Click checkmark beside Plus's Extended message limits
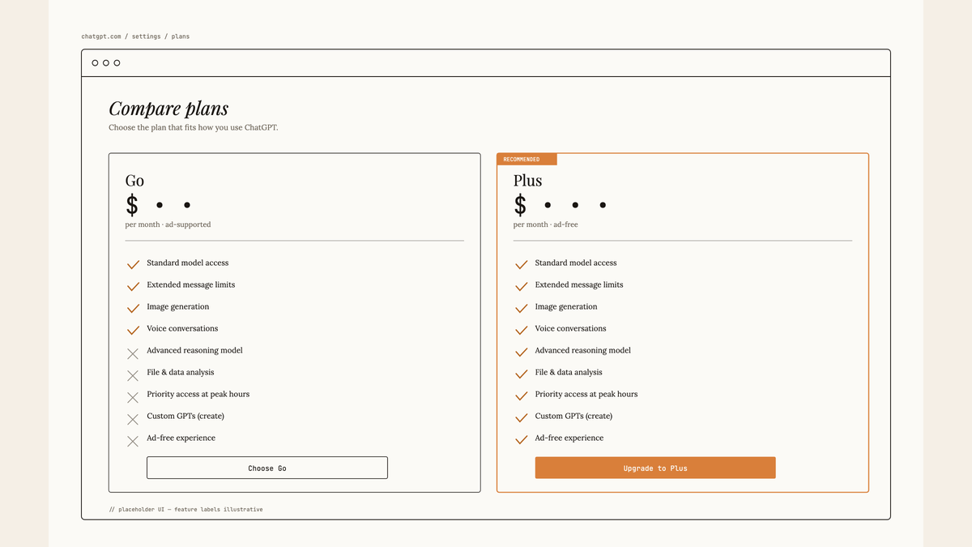 point(521,286)
